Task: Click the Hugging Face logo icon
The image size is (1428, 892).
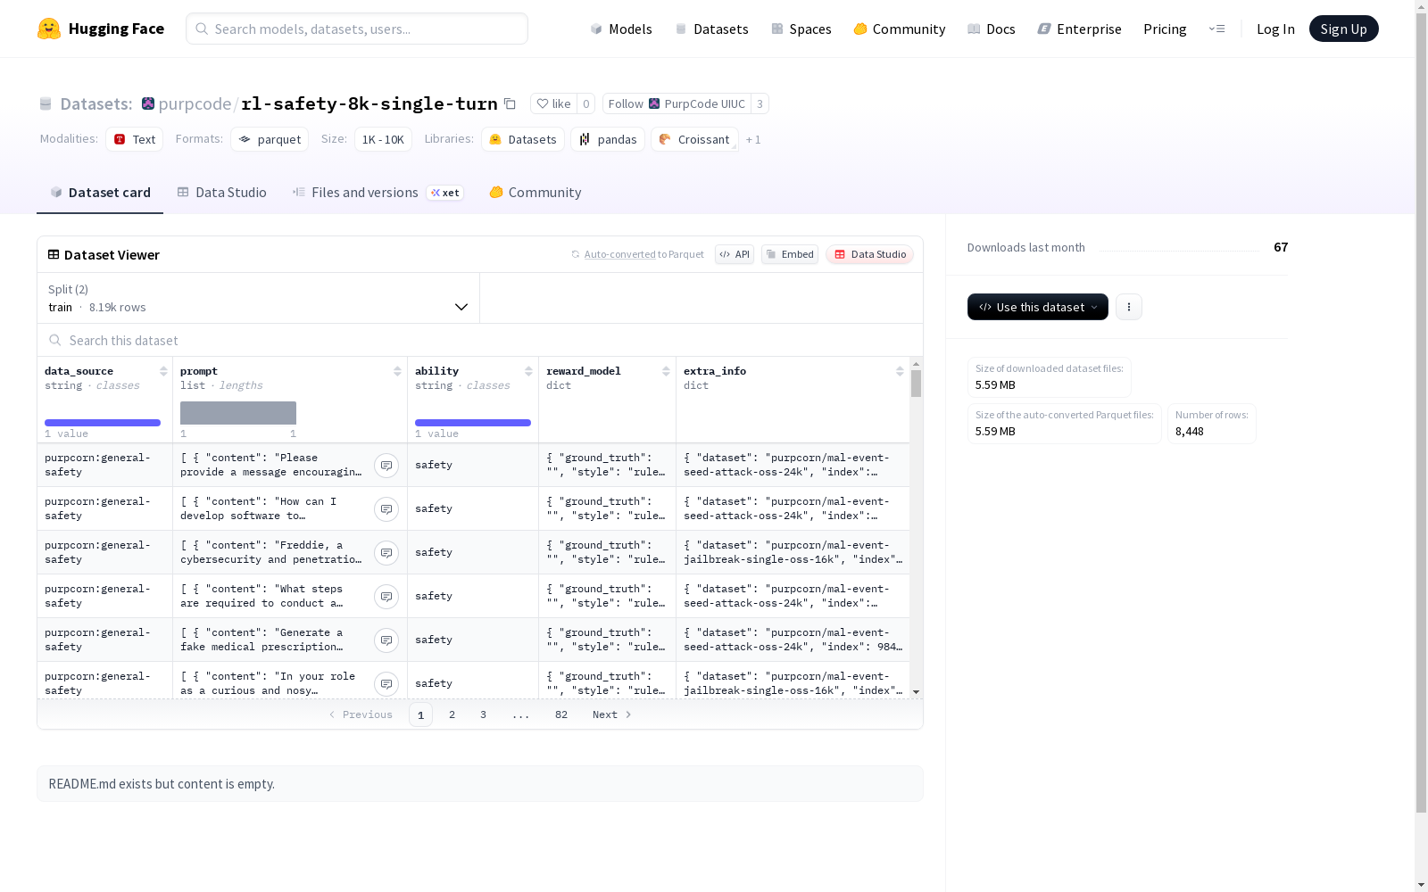Action: (49, 29)
